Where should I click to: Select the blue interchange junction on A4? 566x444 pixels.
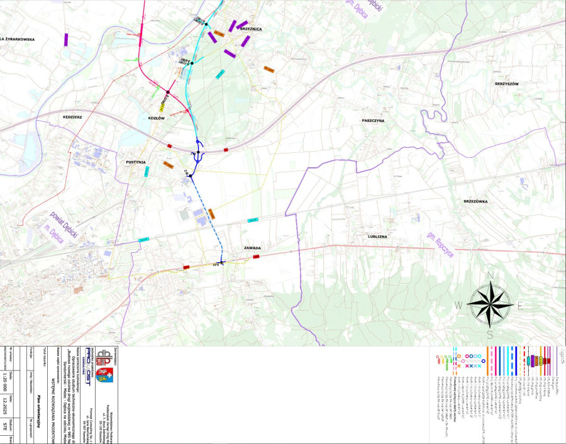coord(198,152)
